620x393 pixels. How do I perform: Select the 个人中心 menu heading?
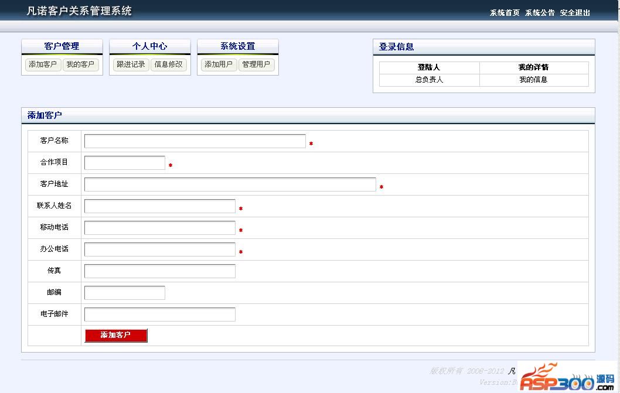tap(149, 46)
